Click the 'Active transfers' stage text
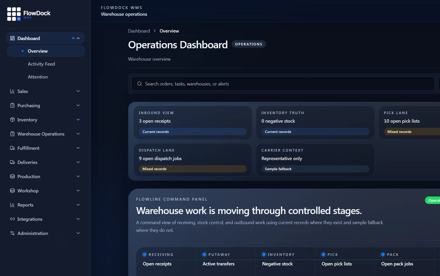Viewport: 440px width, 276px height. point(218,264)
